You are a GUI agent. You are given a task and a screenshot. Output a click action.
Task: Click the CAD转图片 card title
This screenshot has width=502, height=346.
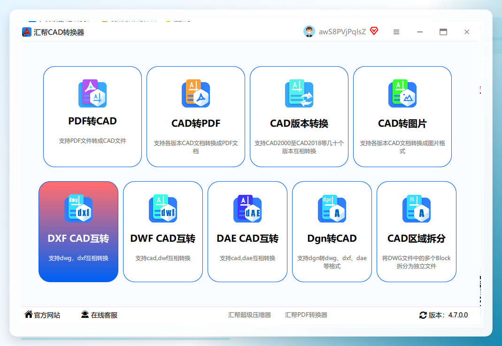pyautogui.click(x=402, y=123)
